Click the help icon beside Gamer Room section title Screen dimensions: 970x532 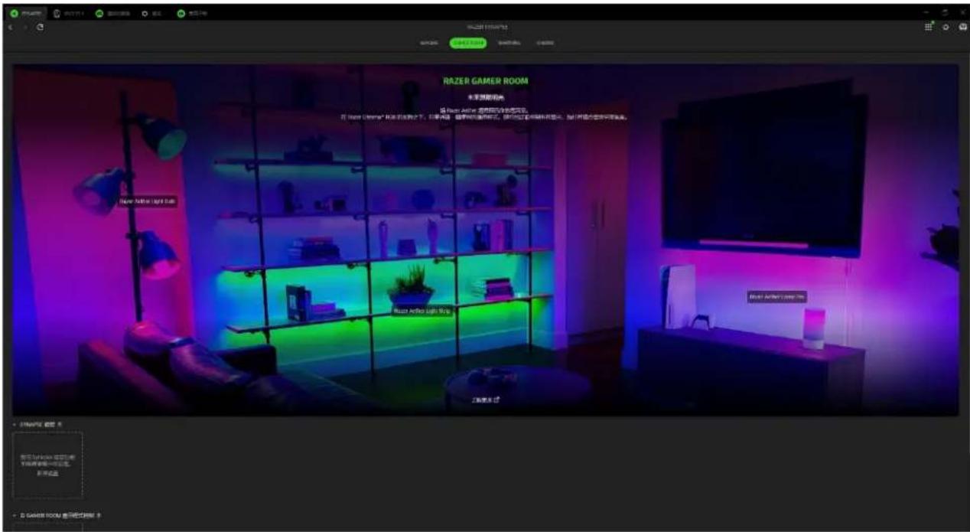tap(99, 515)
